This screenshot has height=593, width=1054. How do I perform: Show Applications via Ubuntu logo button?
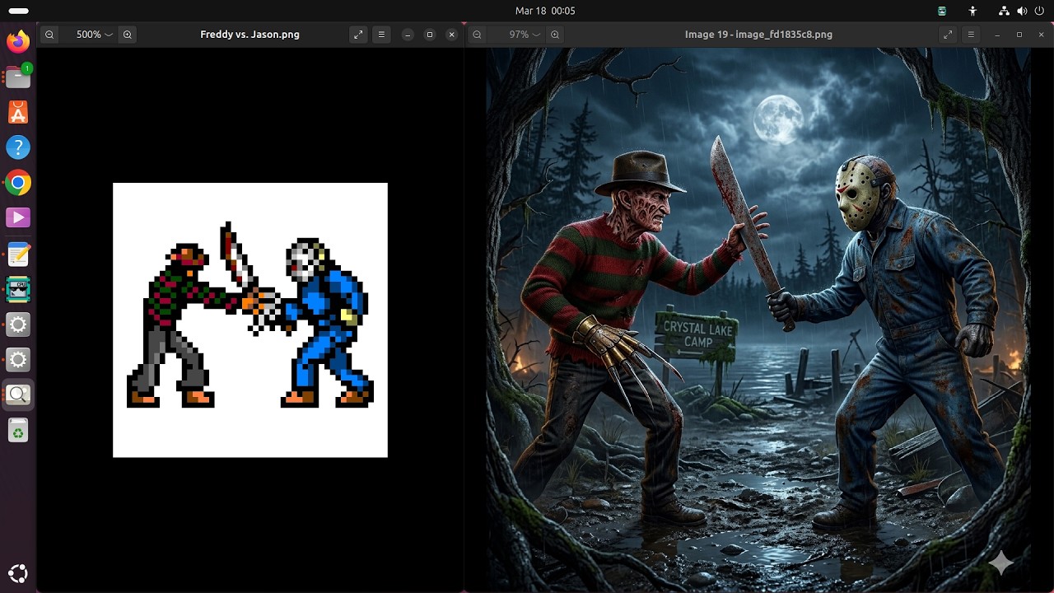click(x=18, y=573)
